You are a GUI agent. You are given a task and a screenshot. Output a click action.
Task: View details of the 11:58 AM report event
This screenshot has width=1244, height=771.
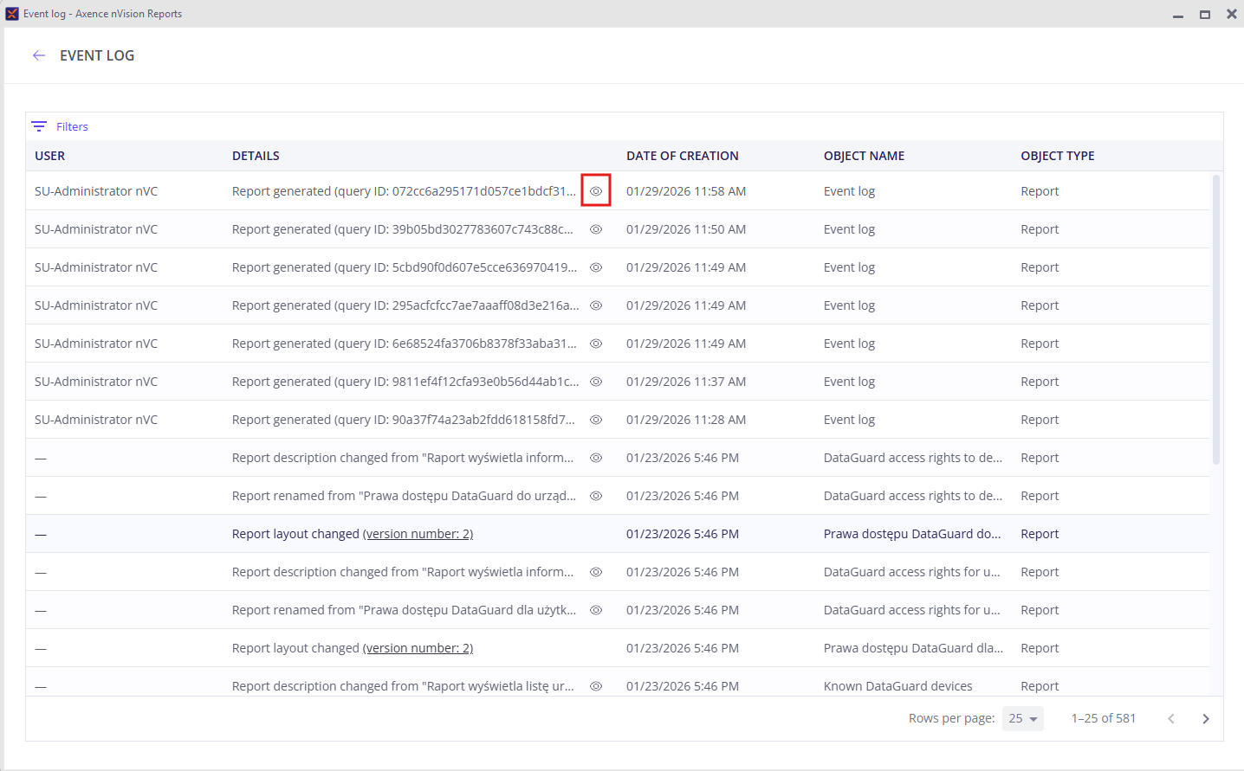click(596, 191)
